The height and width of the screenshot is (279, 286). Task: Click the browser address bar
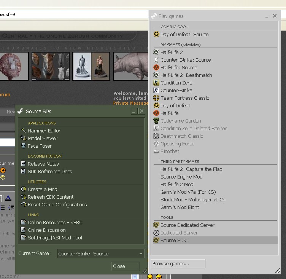[74, 14]
